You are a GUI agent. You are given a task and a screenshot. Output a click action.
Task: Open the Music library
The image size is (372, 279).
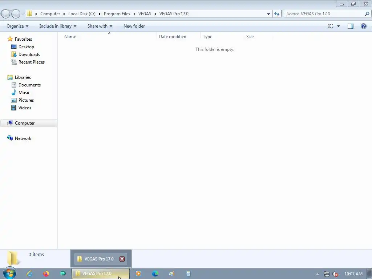point(24,93)
